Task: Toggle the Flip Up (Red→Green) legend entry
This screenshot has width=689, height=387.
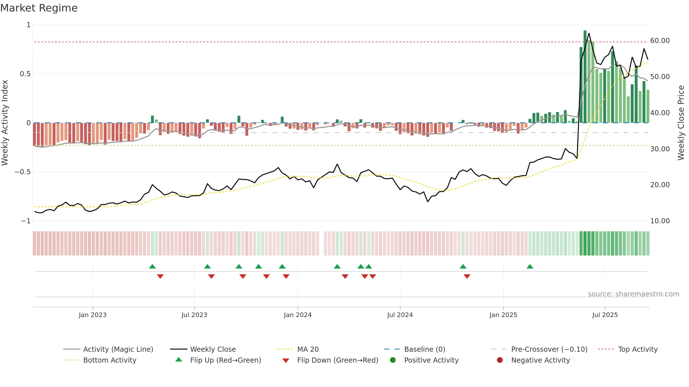Action: 218,360
